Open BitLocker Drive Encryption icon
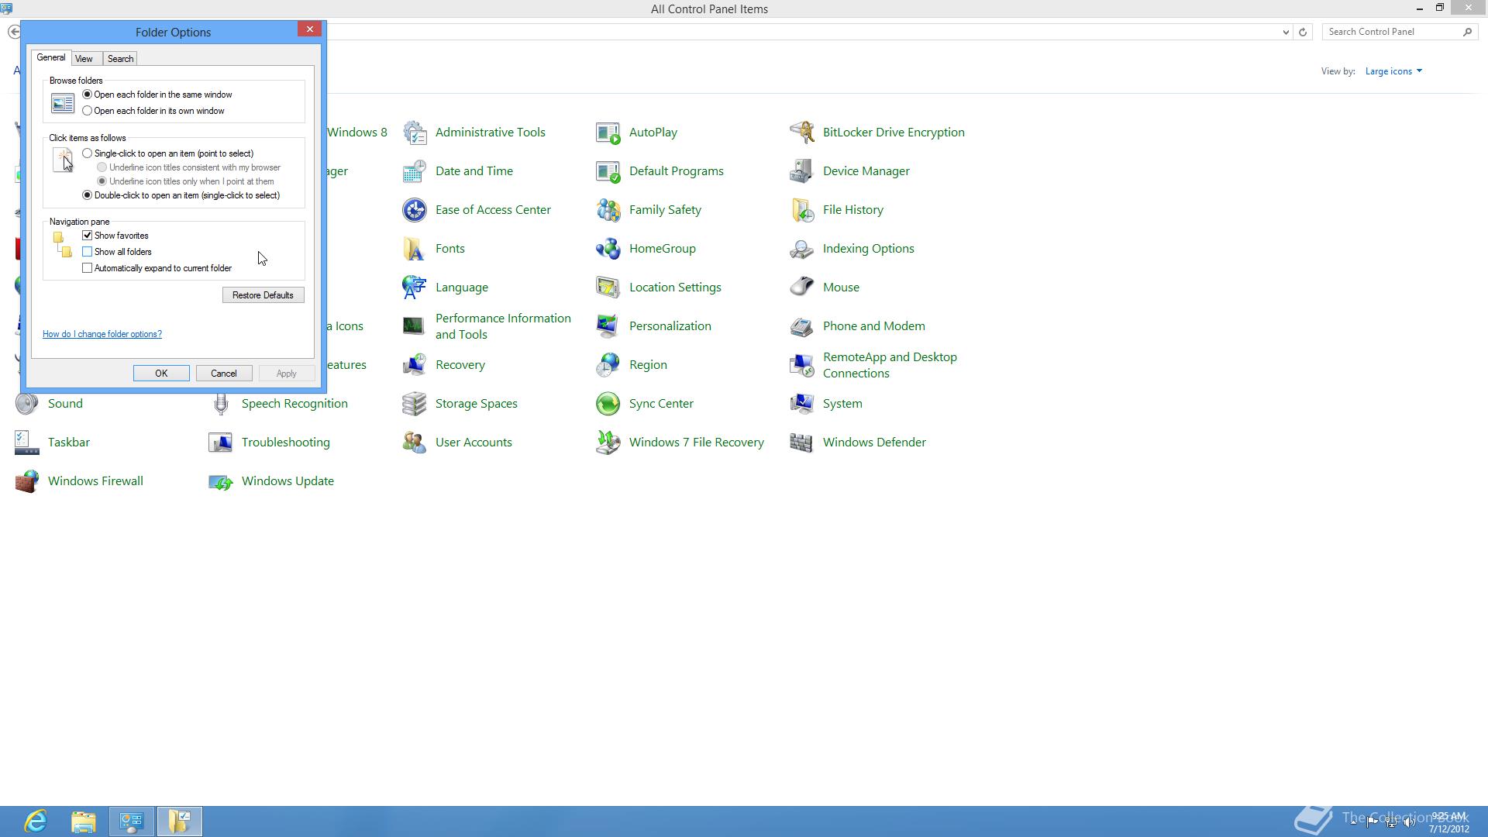Image resolution: width=1488 pixels, height=837 pixels. 802,133
